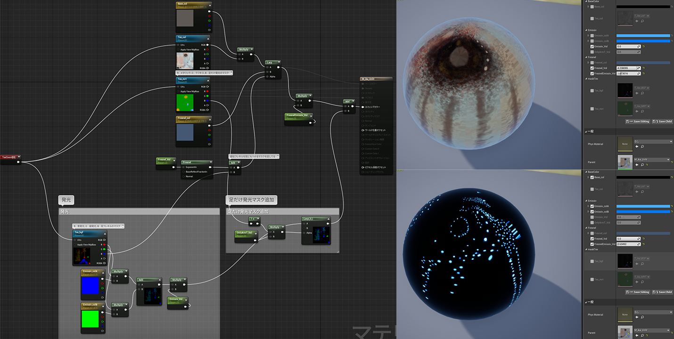Browse to the Parent asset in the top panel
The image size is (674, 339).
click(x=641, y=165)
